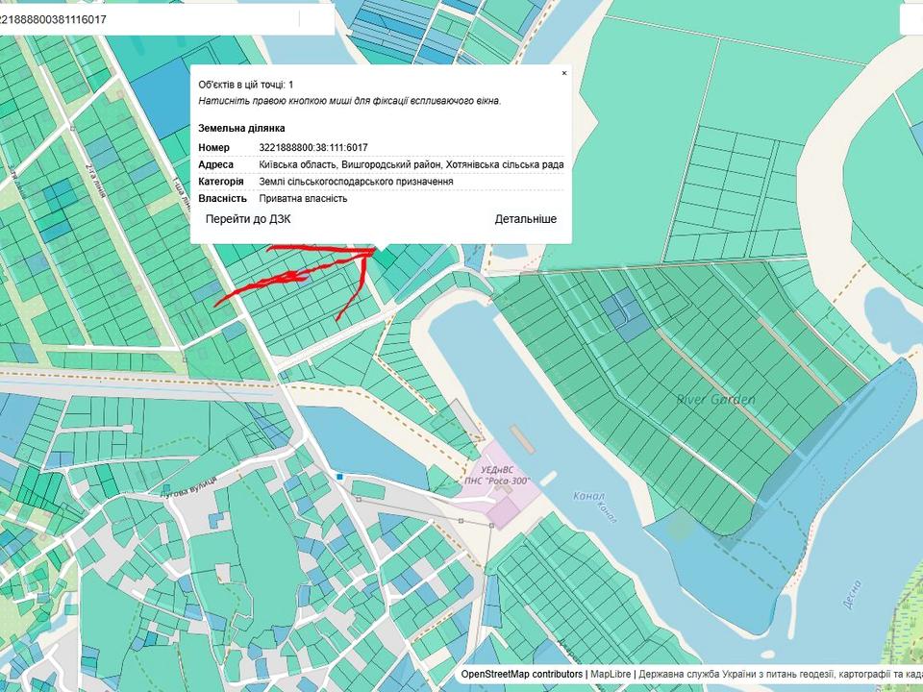This screenshot has width=923, height=692.
Task: Select parcel number 3221888800:38:111:6017 in popup
Action: click(x=313, y=147)
